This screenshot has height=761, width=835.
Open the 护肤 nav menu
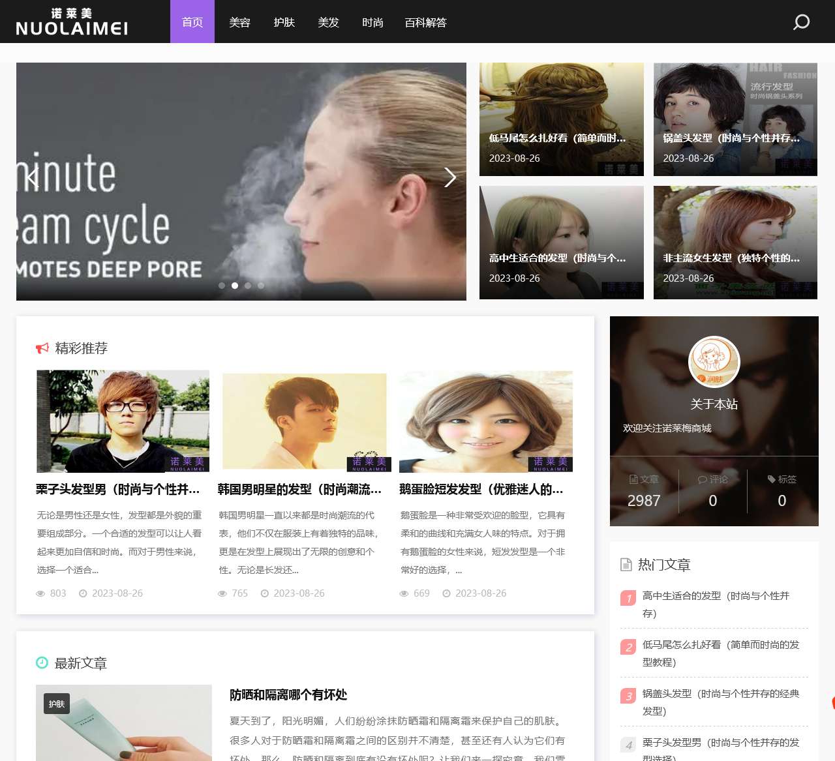[x=284, y=22]
